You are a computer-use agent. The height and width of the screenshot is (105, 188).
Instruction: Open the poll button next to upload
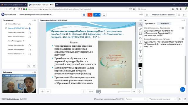48,92
